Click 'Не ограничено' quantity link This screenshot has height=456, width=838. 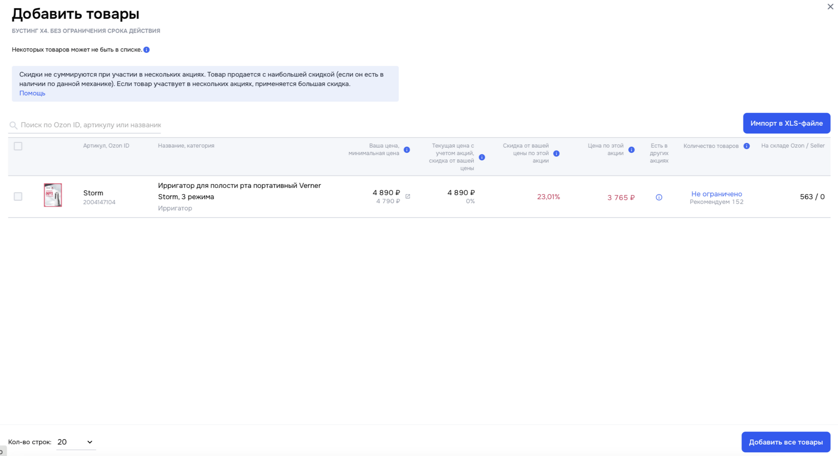(716, 194)
